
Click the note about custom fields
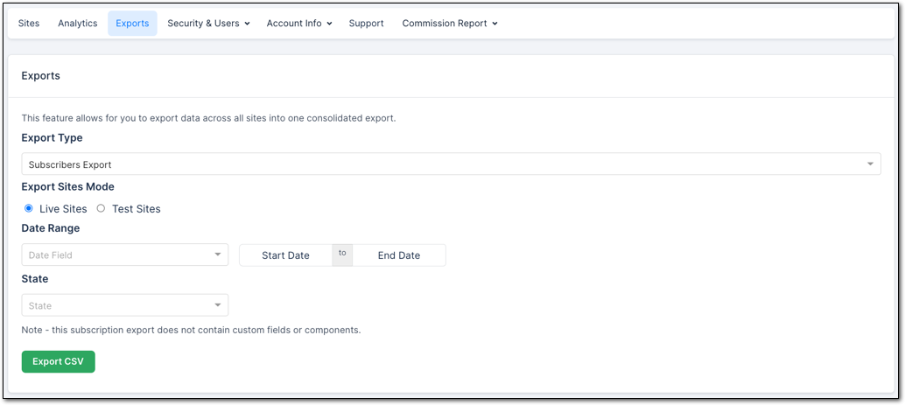coord(191,331)
